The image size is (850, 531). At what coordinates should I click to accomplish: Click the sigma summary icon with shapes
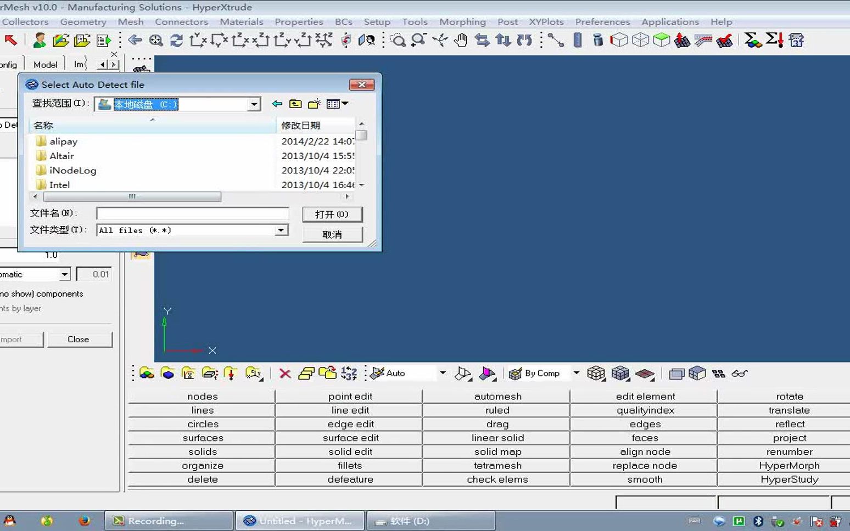753,40
